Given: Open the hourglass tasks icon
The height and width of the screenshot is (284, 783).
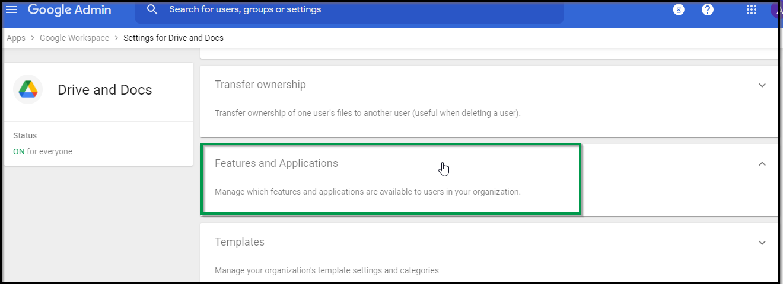Looking at the screenshot, I should tap(679, 9).
